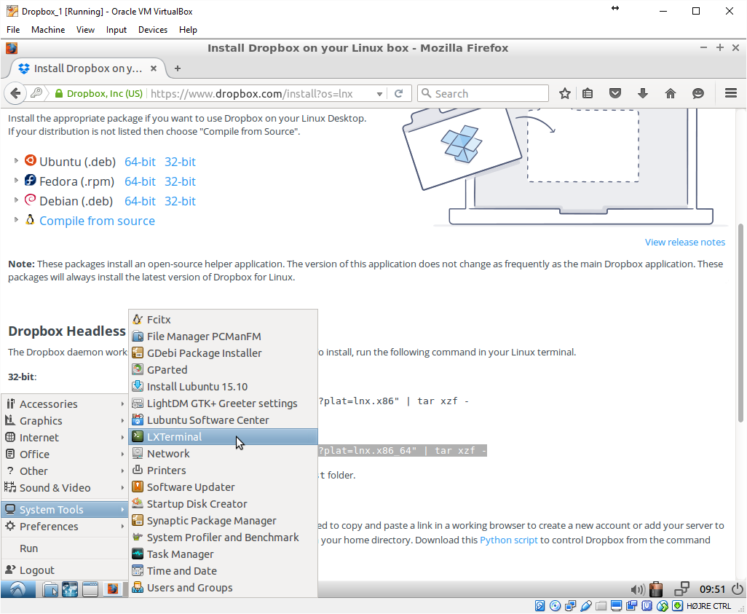The height and width of the screenshot is (614, 747).
Task: Expand the Debian (.deb) disclosure triangle
Action: (16, 200)
